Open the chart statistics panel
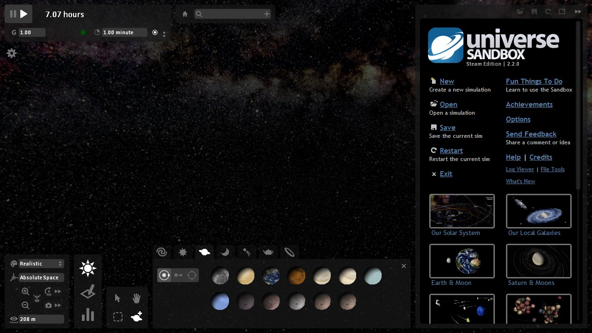The height and width of the screenshot is (333, 592). (88, 314)
